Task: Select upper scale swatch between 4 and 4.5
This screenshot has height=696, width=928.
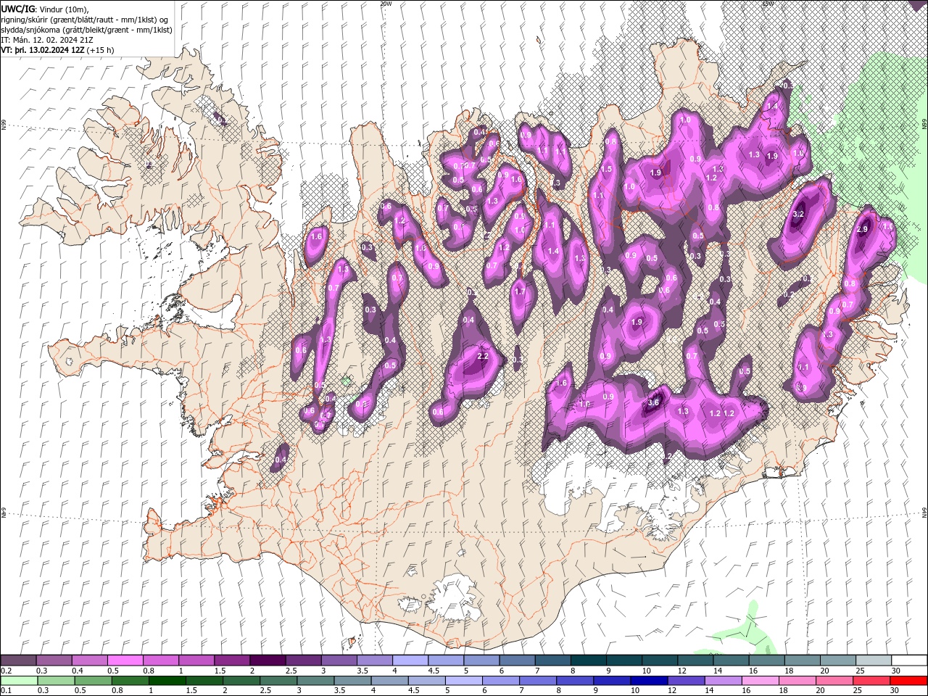Action: point(410,660)
